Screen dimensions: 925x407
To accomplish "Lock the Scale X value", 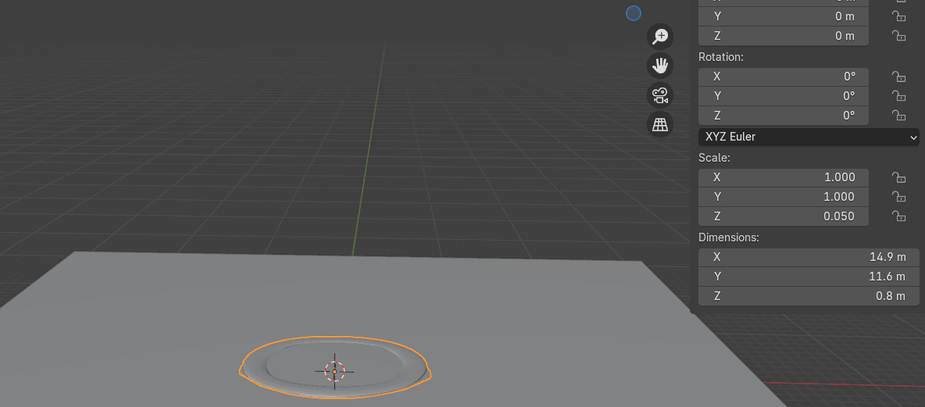I will [899, 177].
